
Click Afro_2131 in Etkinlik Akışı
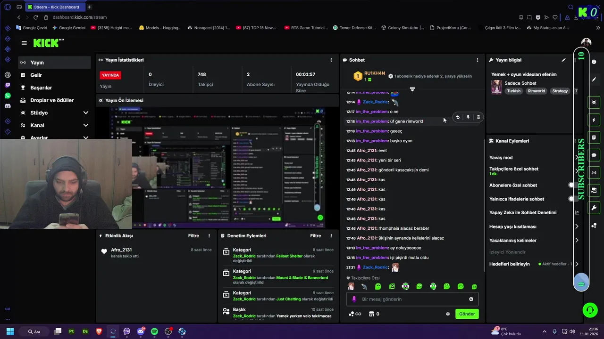point(121,250)
